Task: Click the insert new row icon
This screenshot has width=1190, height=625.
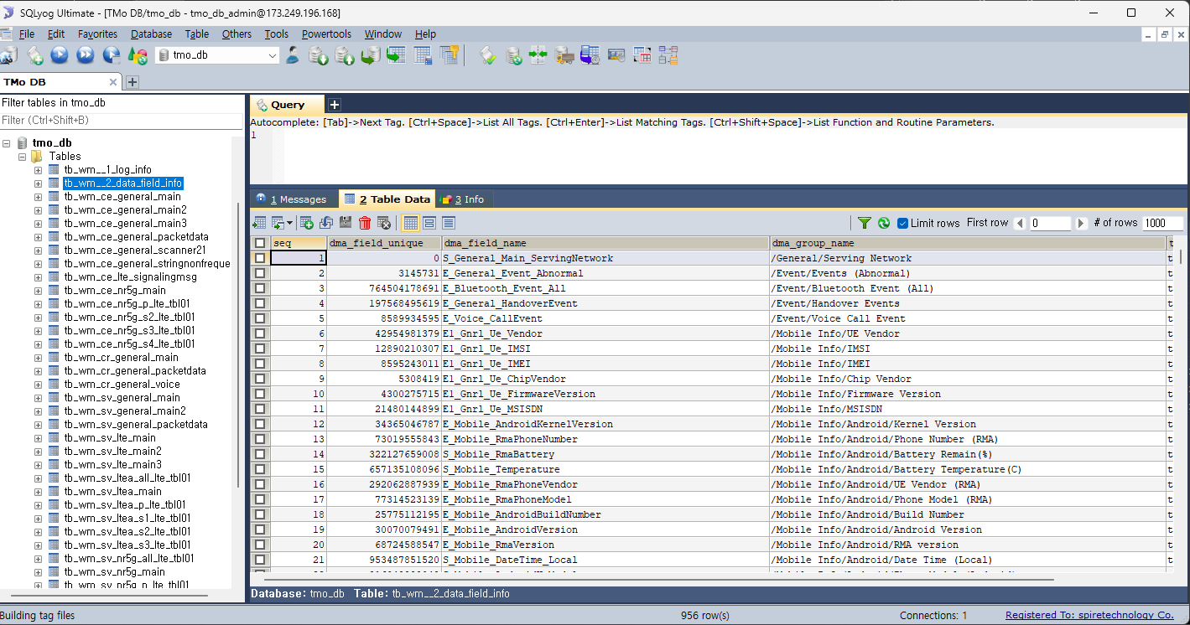Action: click(x=307, y=223)
